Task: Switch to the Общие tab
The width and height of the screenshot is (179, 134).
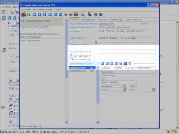Action: tap(75, 19)
